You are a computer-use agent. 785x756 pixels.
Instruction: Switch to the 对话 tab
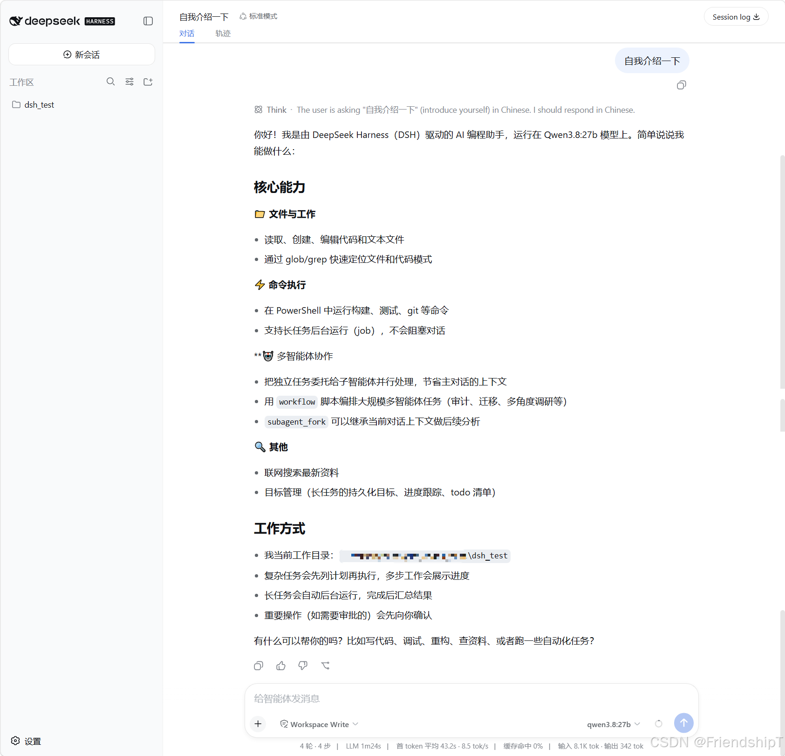coord(187,34)
